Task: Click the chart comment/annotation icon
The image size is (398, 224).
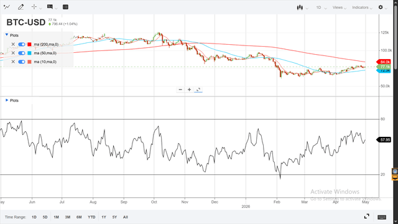Action: click(50, 7)
